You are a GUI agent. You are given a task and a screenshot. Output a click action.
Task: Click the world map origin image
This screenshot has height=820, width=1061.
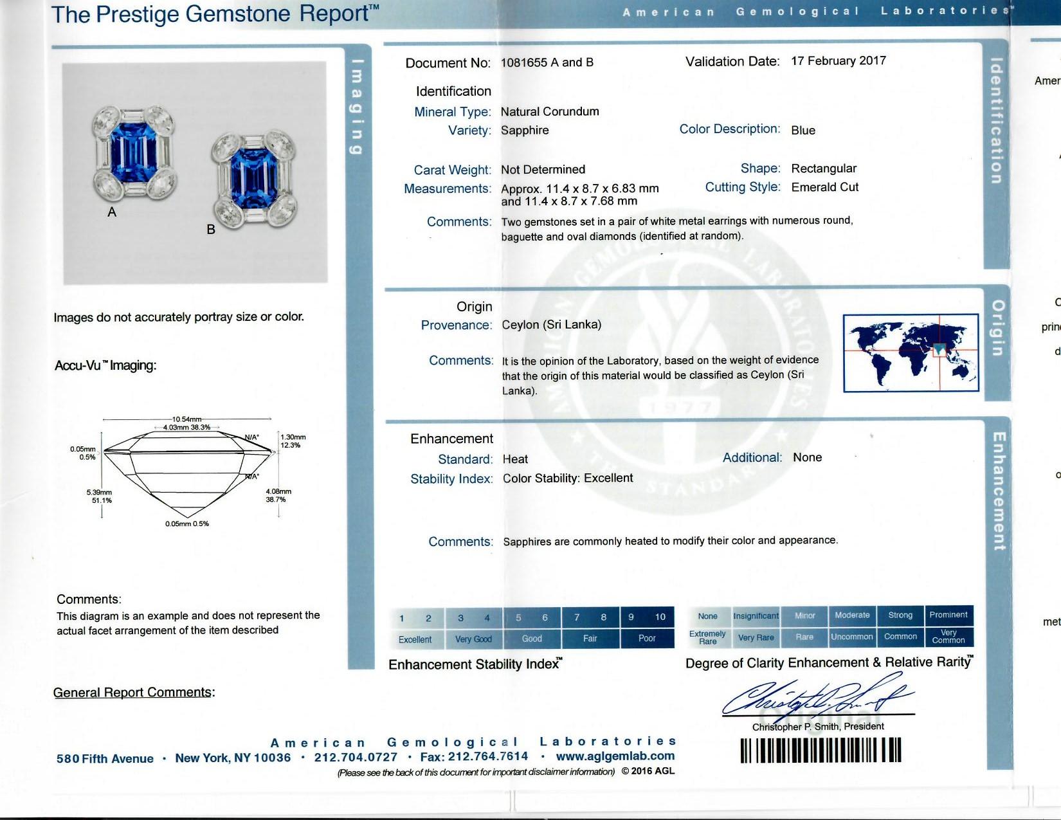tap(911, 352)
